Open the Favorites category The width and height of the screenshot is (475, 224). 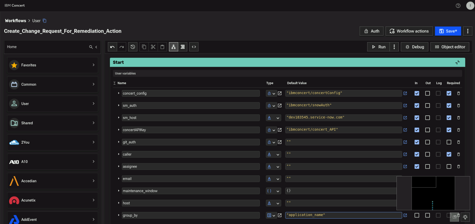[x=53, y=65]
